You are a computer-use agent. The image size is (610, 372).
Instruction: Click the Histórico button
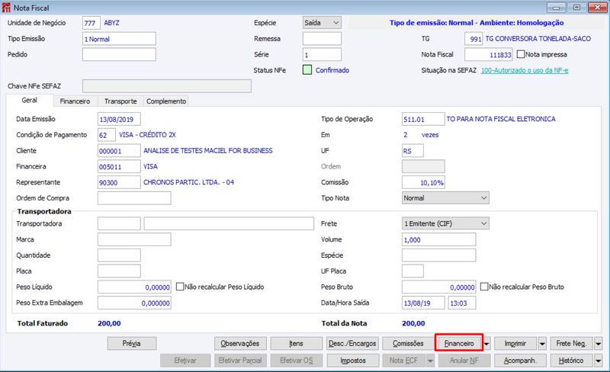(571, 361)
